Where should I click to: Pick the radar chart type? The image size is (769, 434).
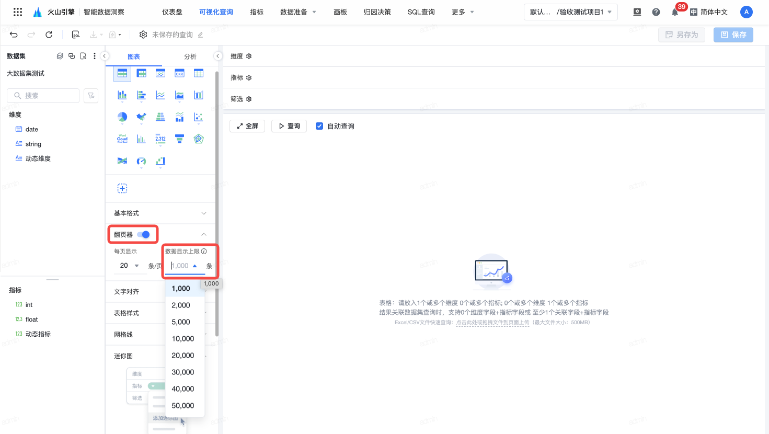[x=199, y=139]
